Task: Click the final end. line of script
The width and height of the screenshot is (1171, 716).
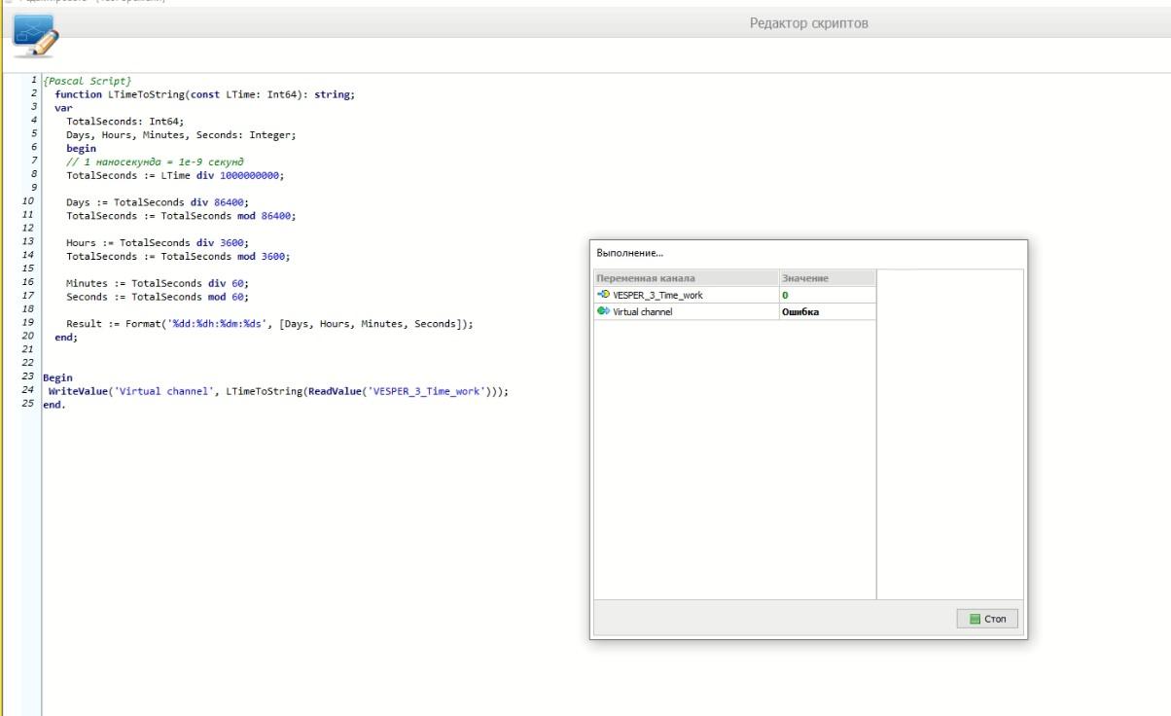Action: pos(54,405)
